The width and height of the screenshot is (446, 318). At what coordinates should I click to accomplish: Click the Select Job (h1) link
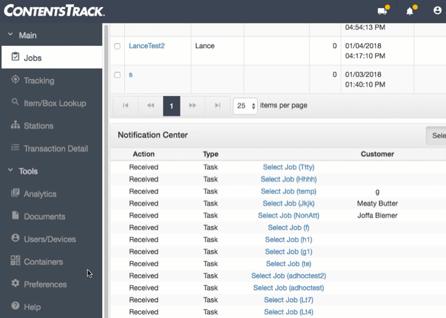[288, 240]
